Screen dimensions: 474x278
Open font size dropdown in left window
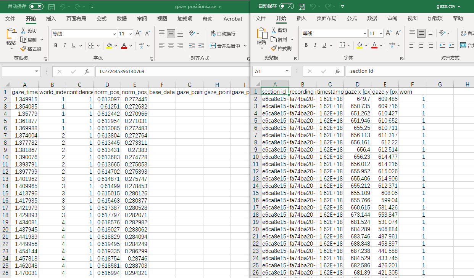coord(130,34)
